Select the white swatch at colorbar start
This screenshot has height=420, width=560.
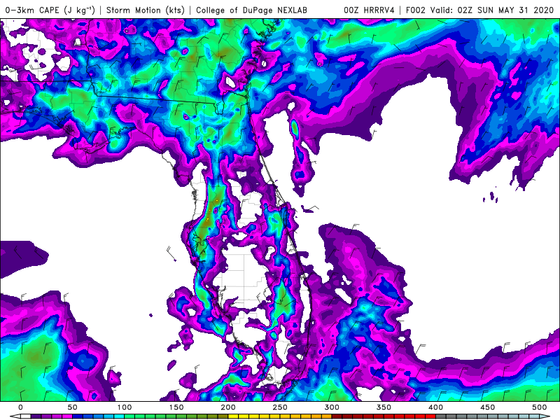(x=26, y=416)
